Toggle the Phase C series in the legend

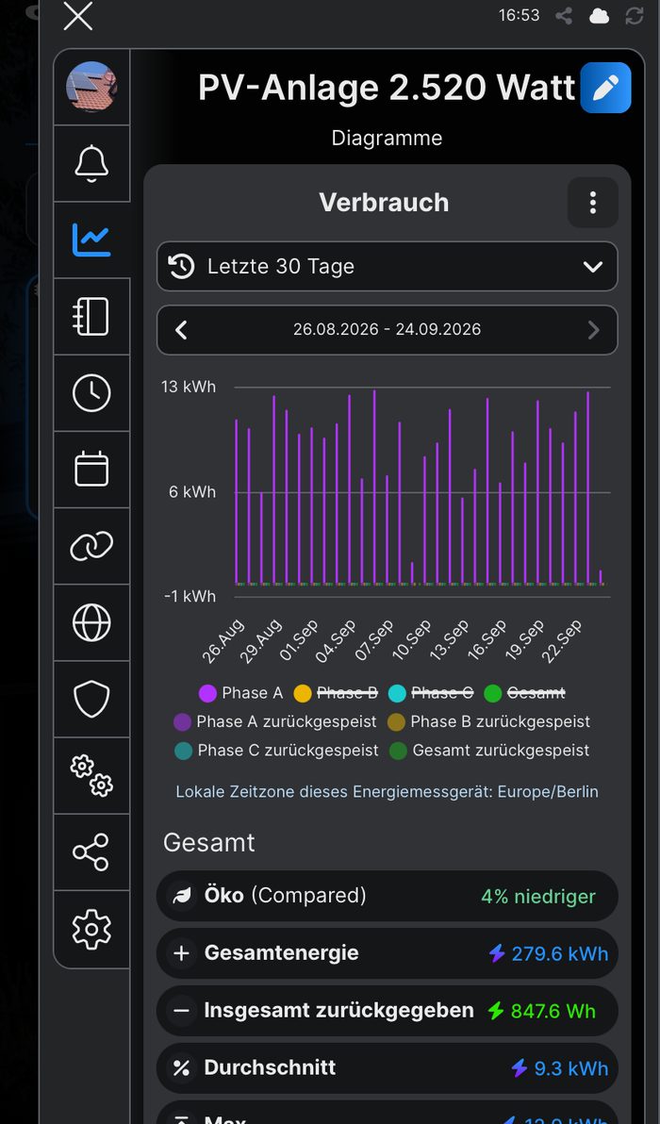432,693
